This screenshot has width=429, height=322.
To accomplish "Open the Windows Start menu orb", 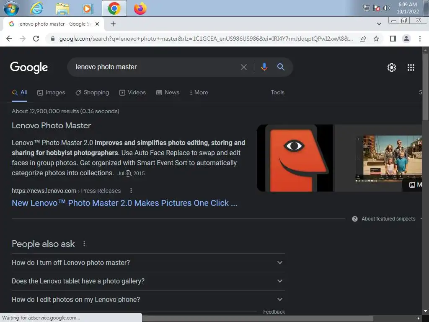I will [x=11, y=8].
